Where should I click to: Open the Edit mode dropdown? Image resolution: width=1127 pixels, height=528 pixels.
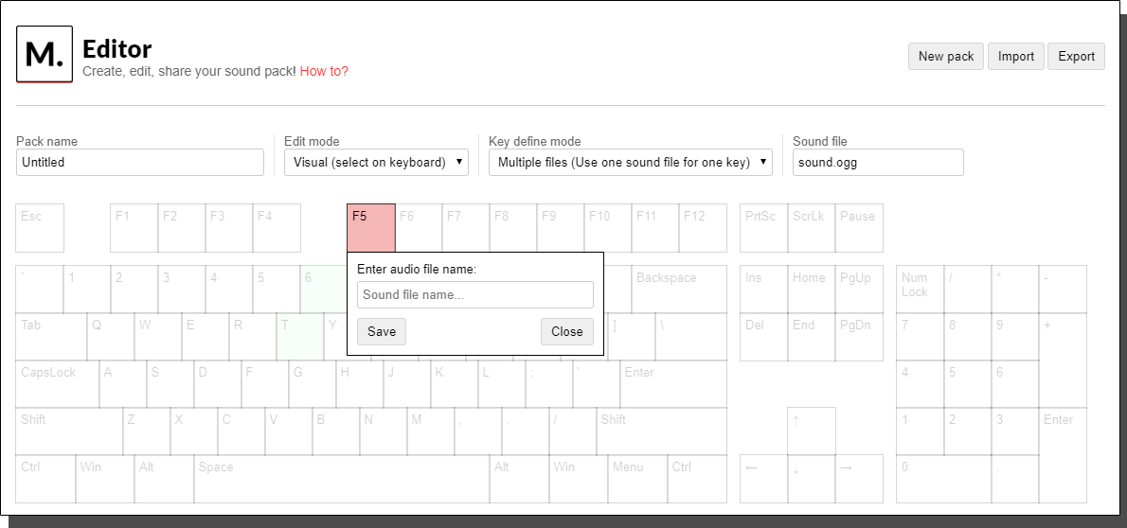pyautogui.click(x=376, y=162)
